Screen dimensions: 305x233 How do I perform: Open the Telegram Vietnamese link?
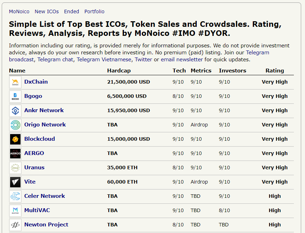104,60
